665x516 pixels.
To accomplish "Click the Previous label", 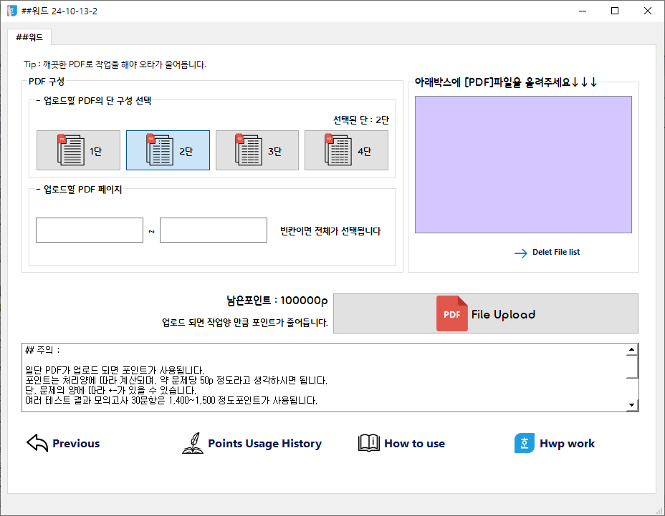I will point(76,444).
